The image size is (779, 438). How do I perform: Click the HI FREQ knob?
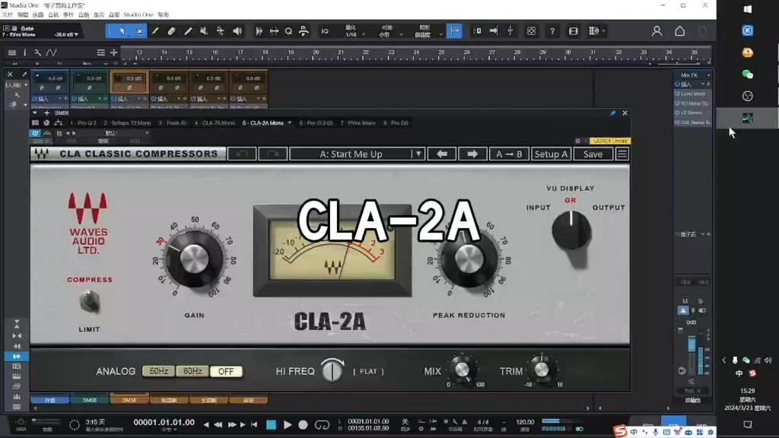tap(332, 370)
